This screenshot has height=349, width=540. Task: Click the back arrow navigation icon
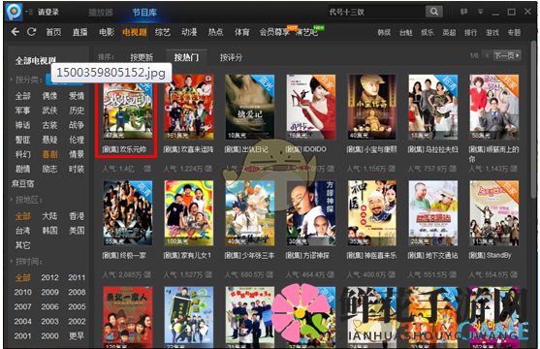click(x=15, y=32)
